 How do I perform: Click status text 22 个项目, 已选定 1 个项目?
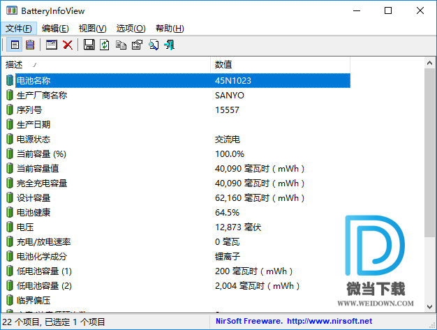click(x=54, y=322)
